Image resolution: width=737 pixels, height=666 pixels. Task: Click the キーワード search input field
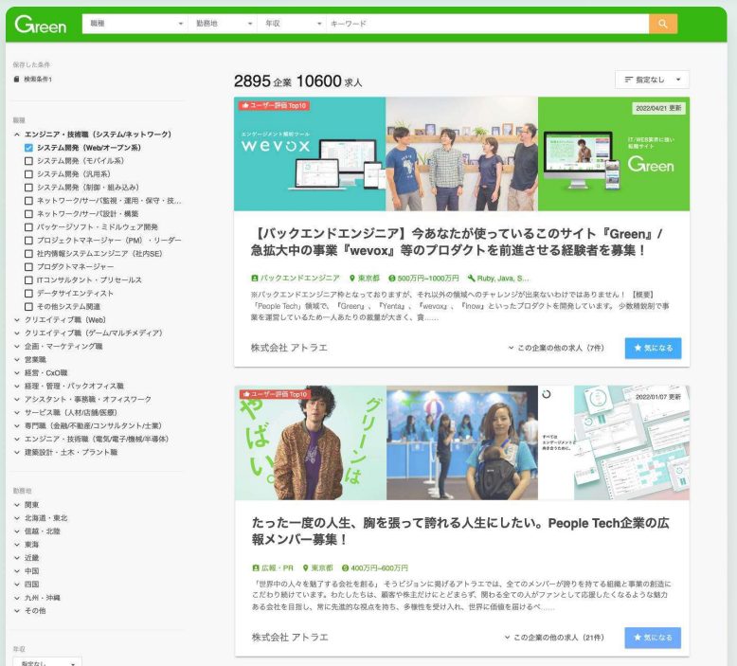coord(487,24)
